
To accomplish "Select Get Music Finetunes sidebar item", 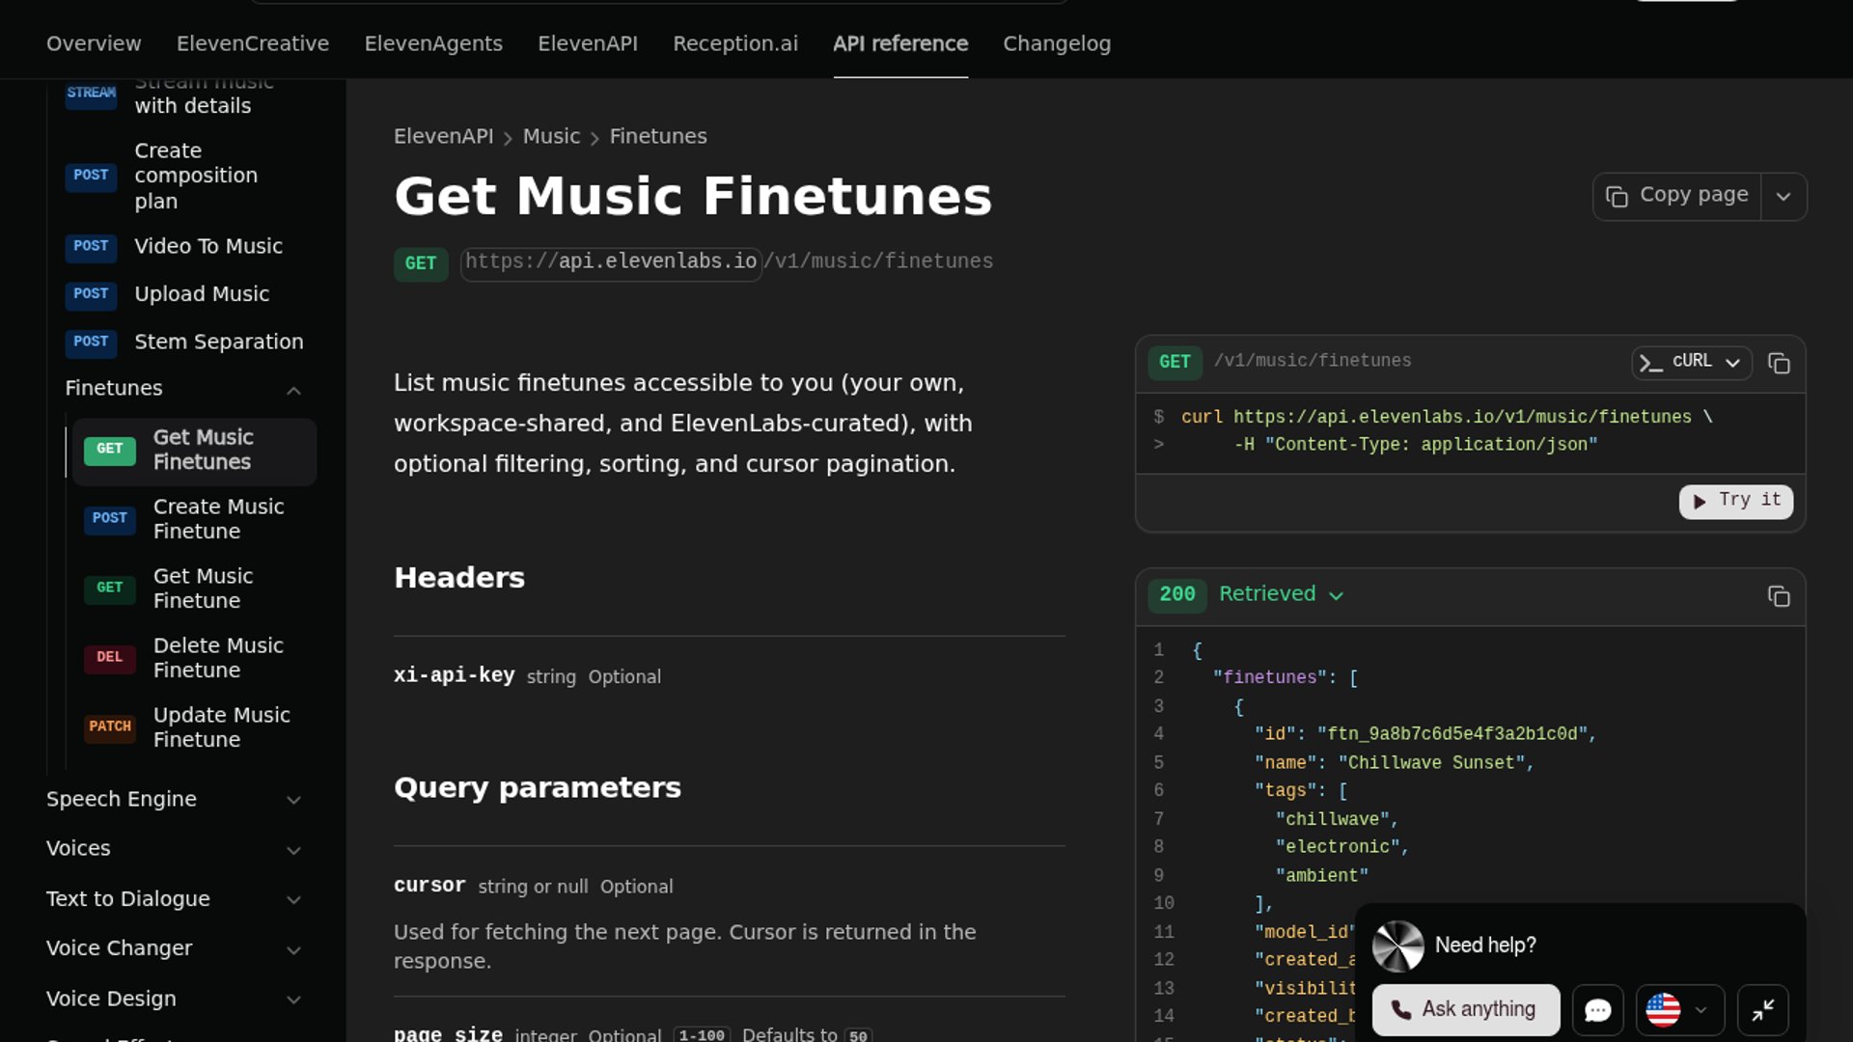I will click(x=194, y=451).
